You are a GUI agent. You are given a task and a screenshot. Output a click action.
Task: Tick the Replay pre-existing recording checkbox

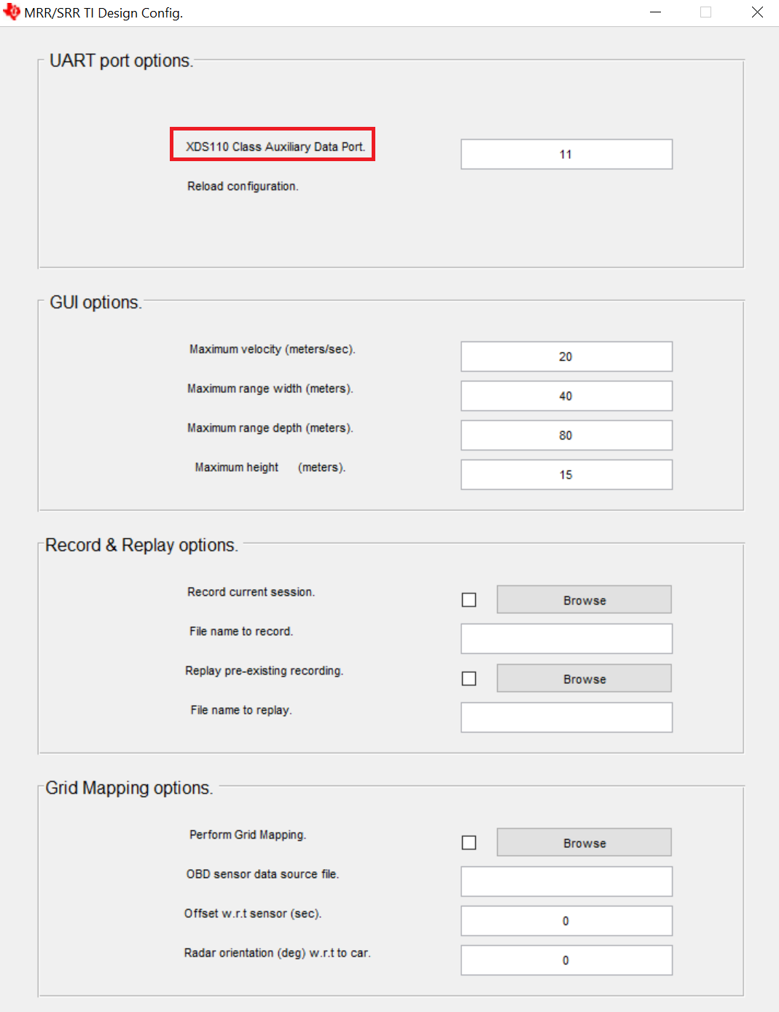469,679
